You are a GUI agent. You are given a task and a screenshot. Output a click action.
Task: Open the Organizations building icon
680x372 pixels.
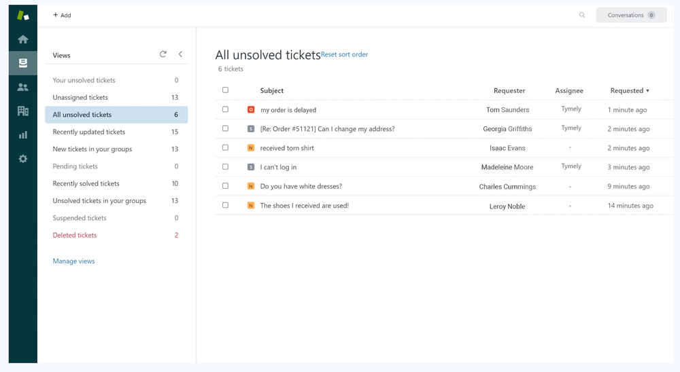point(23,111)
